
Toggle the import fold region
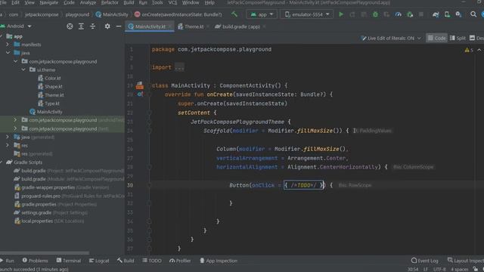(179, 67)
